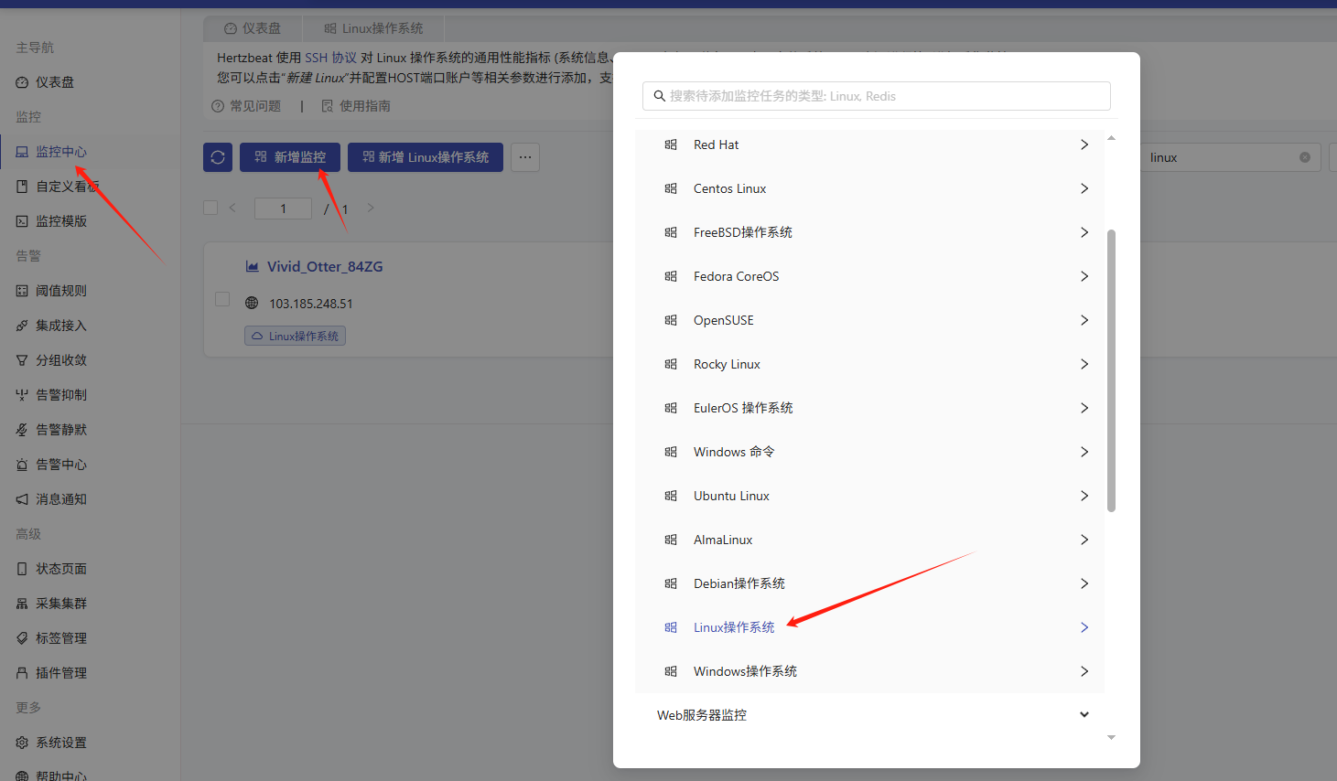Click the monitor type search field
The height and width of the screenshot is (781, 1337).
click(877, 96)
